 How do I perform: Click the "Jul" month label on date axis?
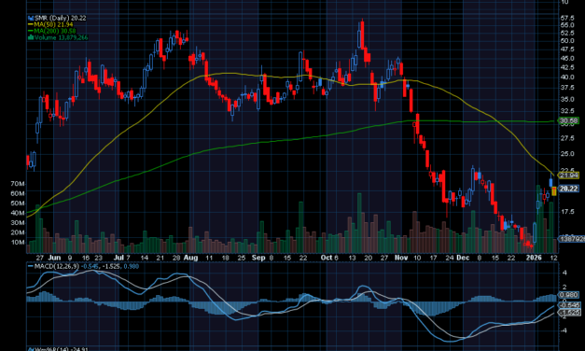[x=118, y=258]
